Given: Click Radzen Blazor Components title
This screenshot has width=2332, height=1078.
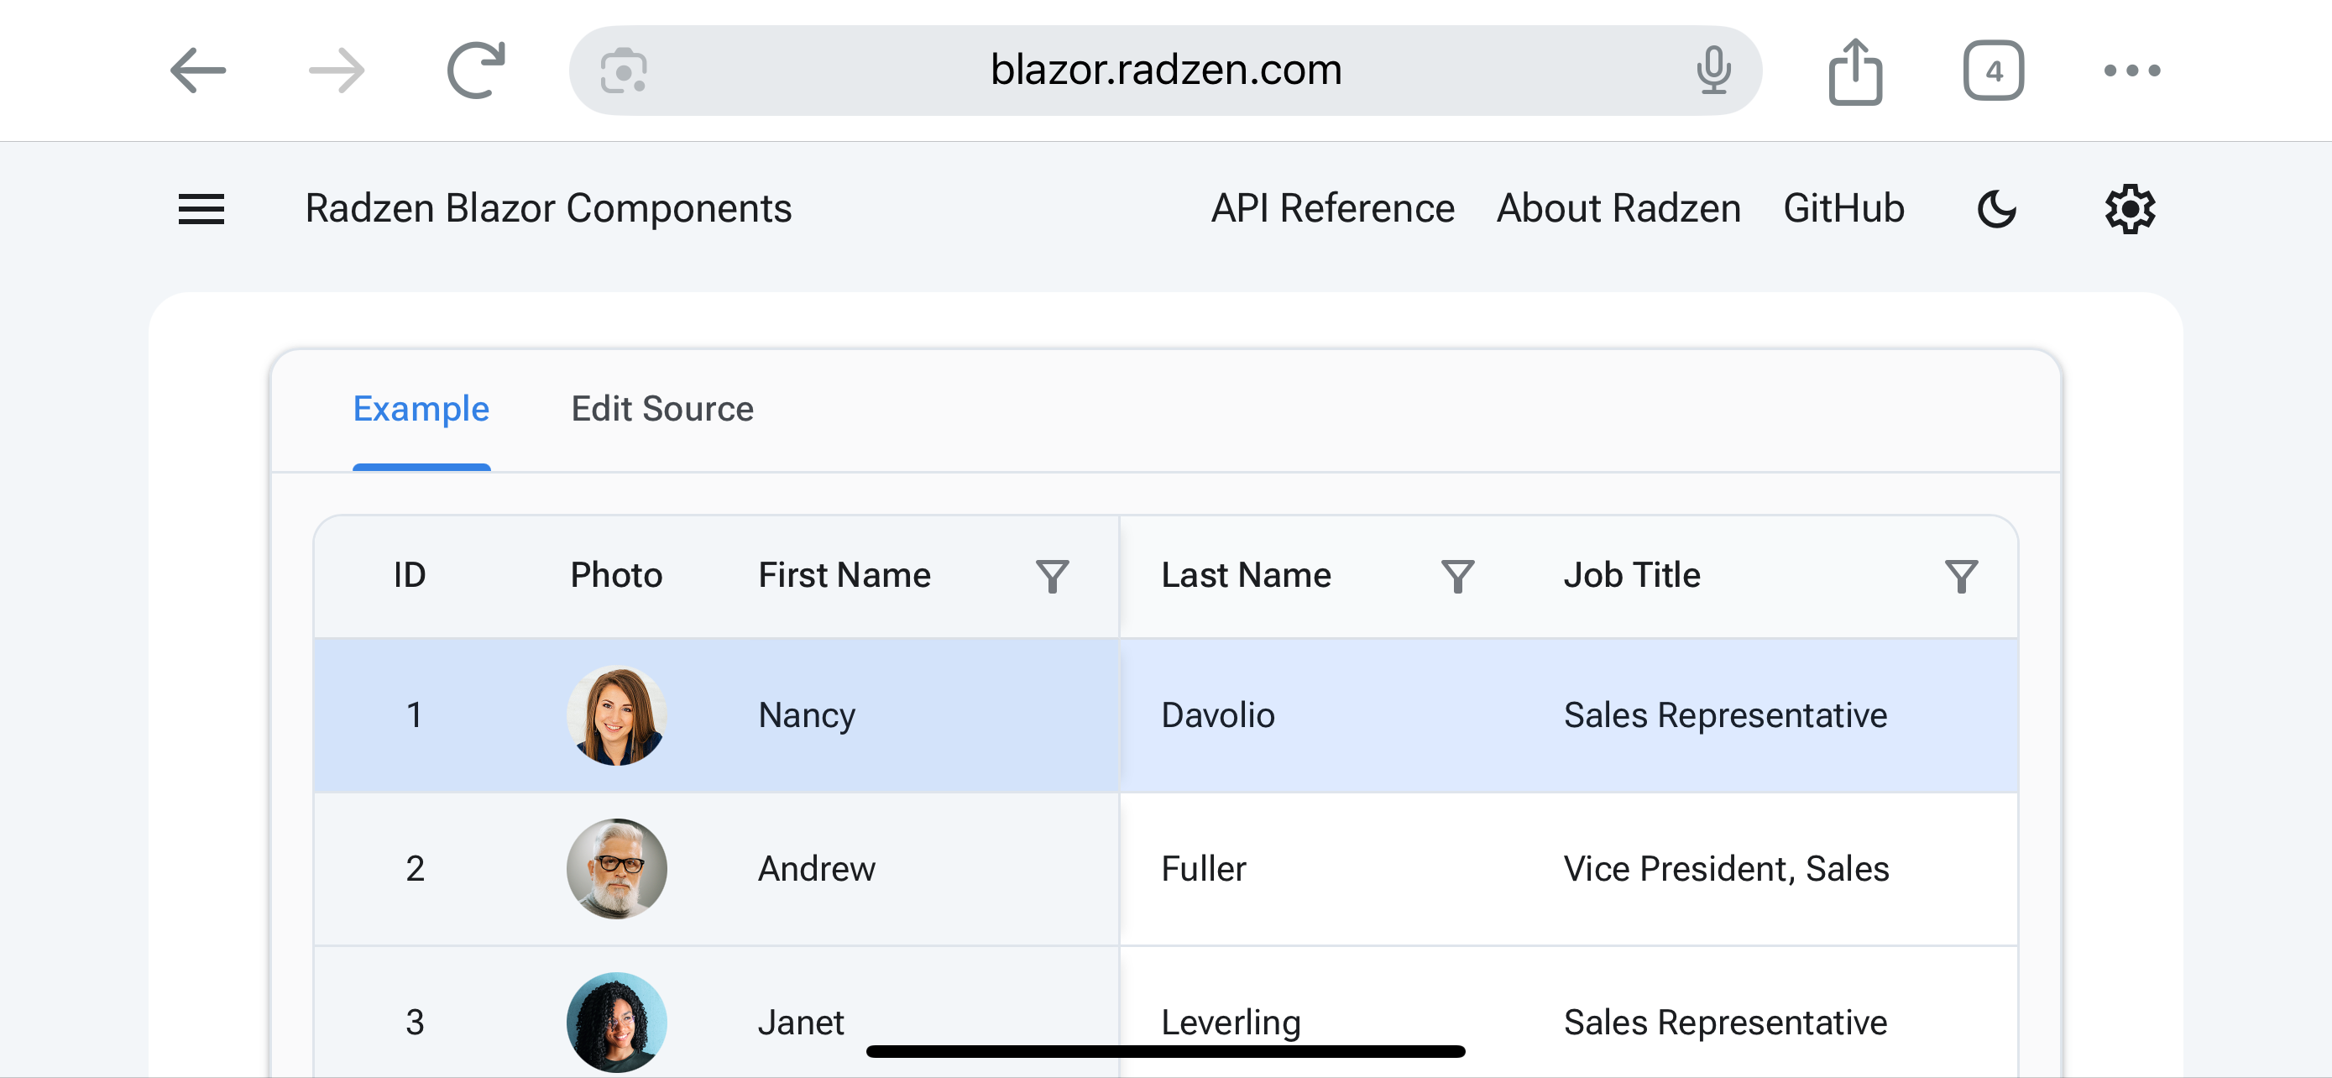Looking at the screenshot, I should click(x=547, y=209).
